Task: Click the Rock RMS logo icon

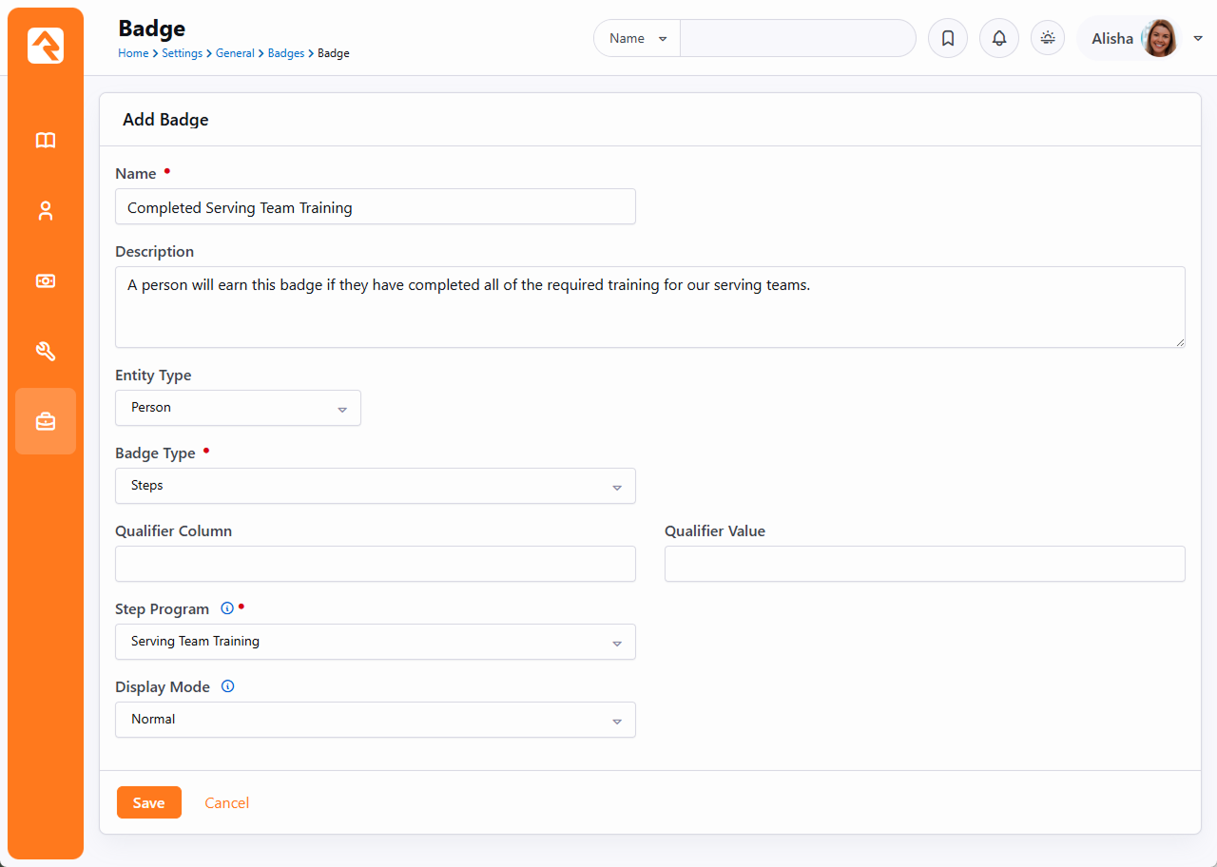Action: click(x=46, y=46)
